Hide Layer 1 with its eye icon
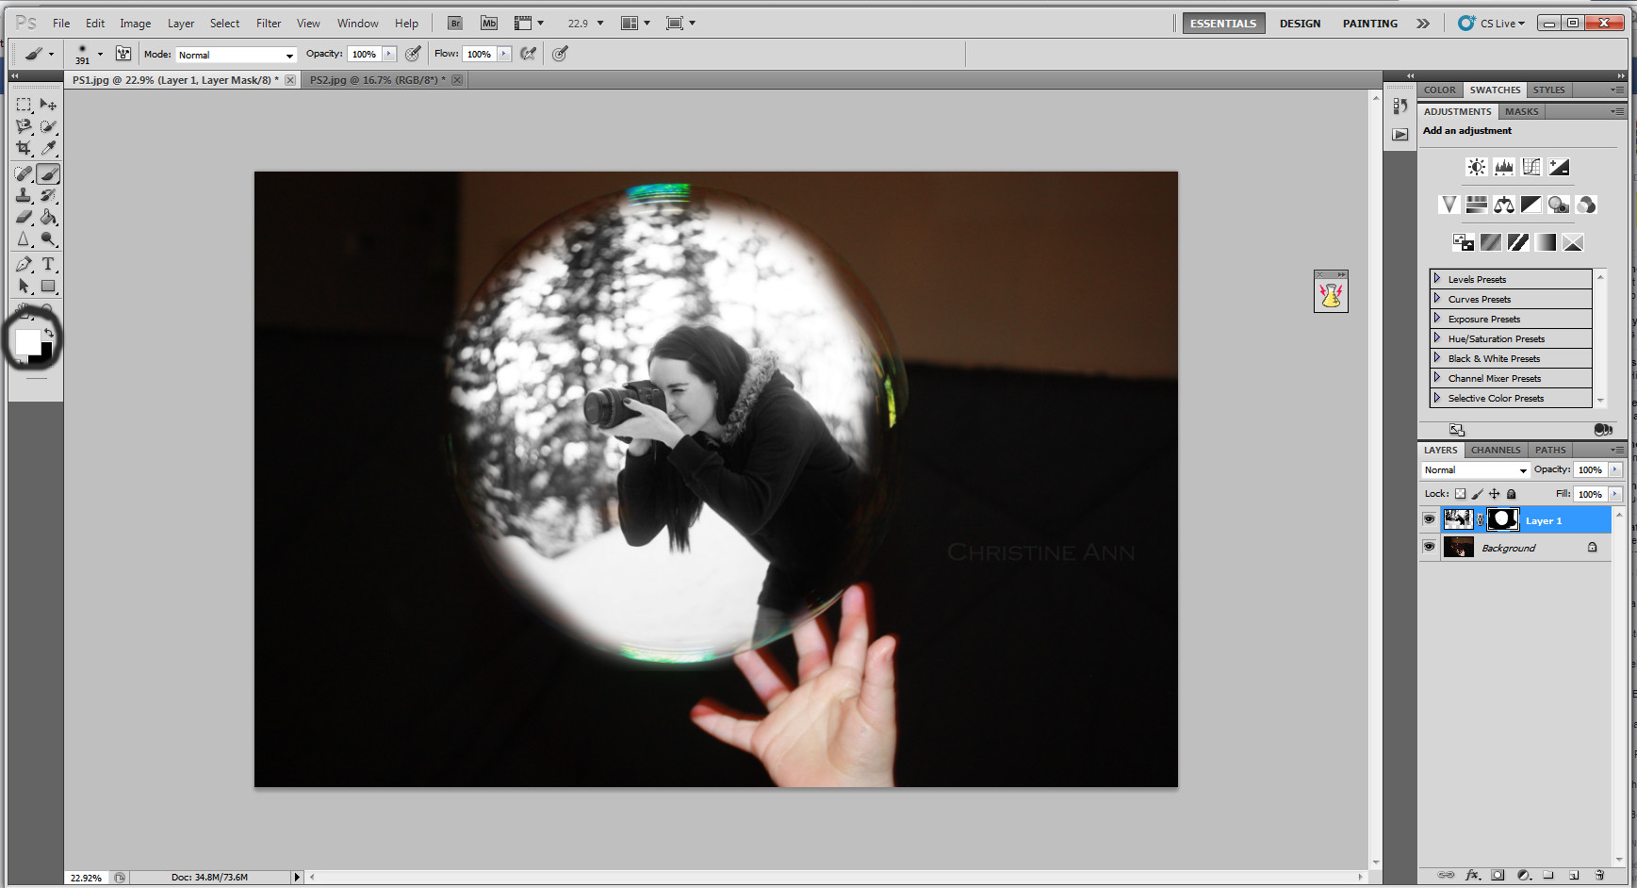 tap(1430, 519)
